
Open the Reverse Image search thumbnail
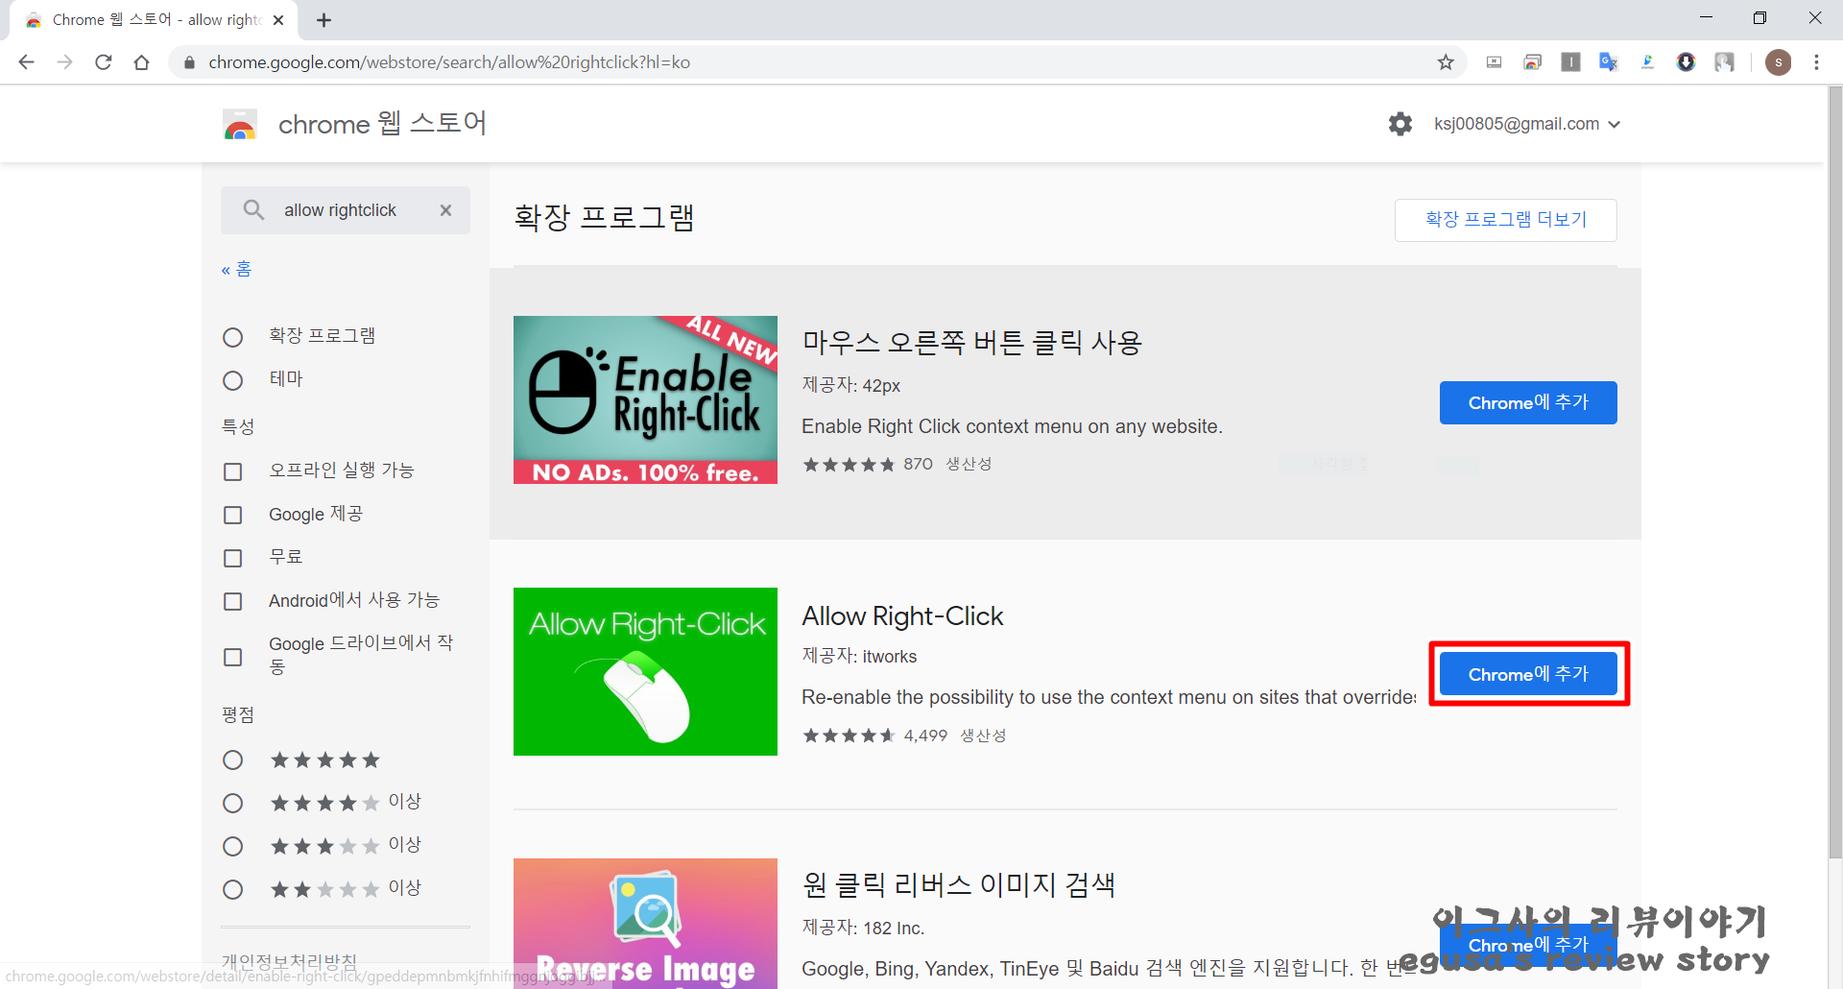(645, 923)
